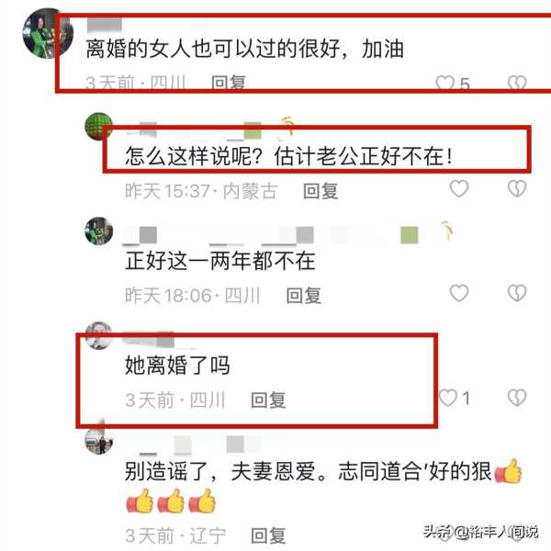Like the '估计老公正好不在' reply

click(459, 188)
